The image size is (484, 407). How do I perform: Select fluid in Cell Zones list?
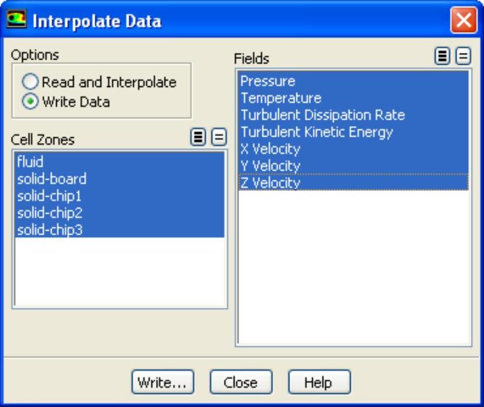(x=30, y=162)
